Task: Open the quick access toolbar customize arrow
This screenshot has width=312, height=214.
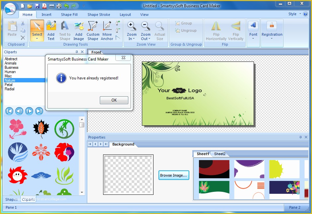Action: 84,6
